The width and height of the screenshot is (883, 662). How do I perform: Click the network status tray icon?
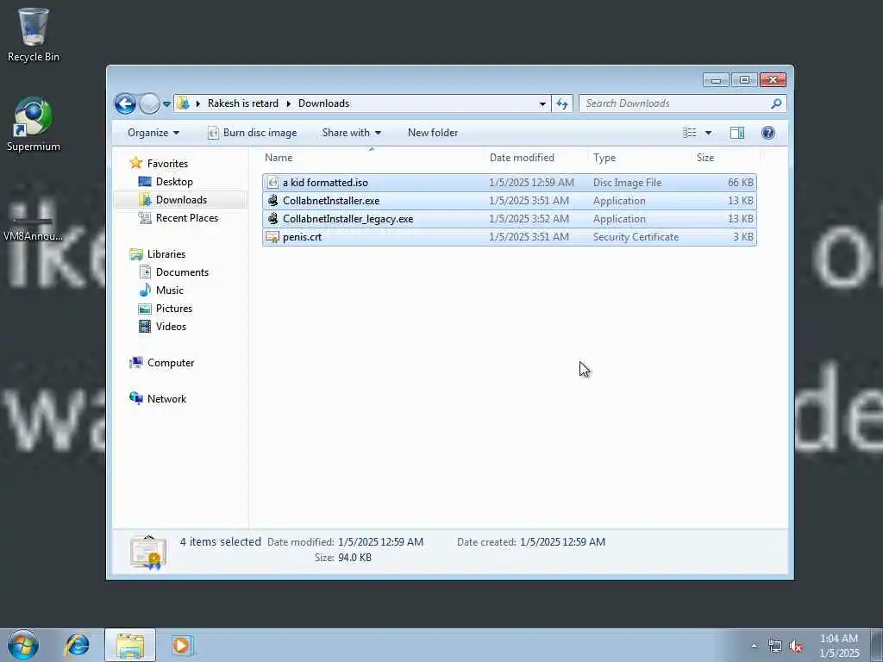[775, 646]
